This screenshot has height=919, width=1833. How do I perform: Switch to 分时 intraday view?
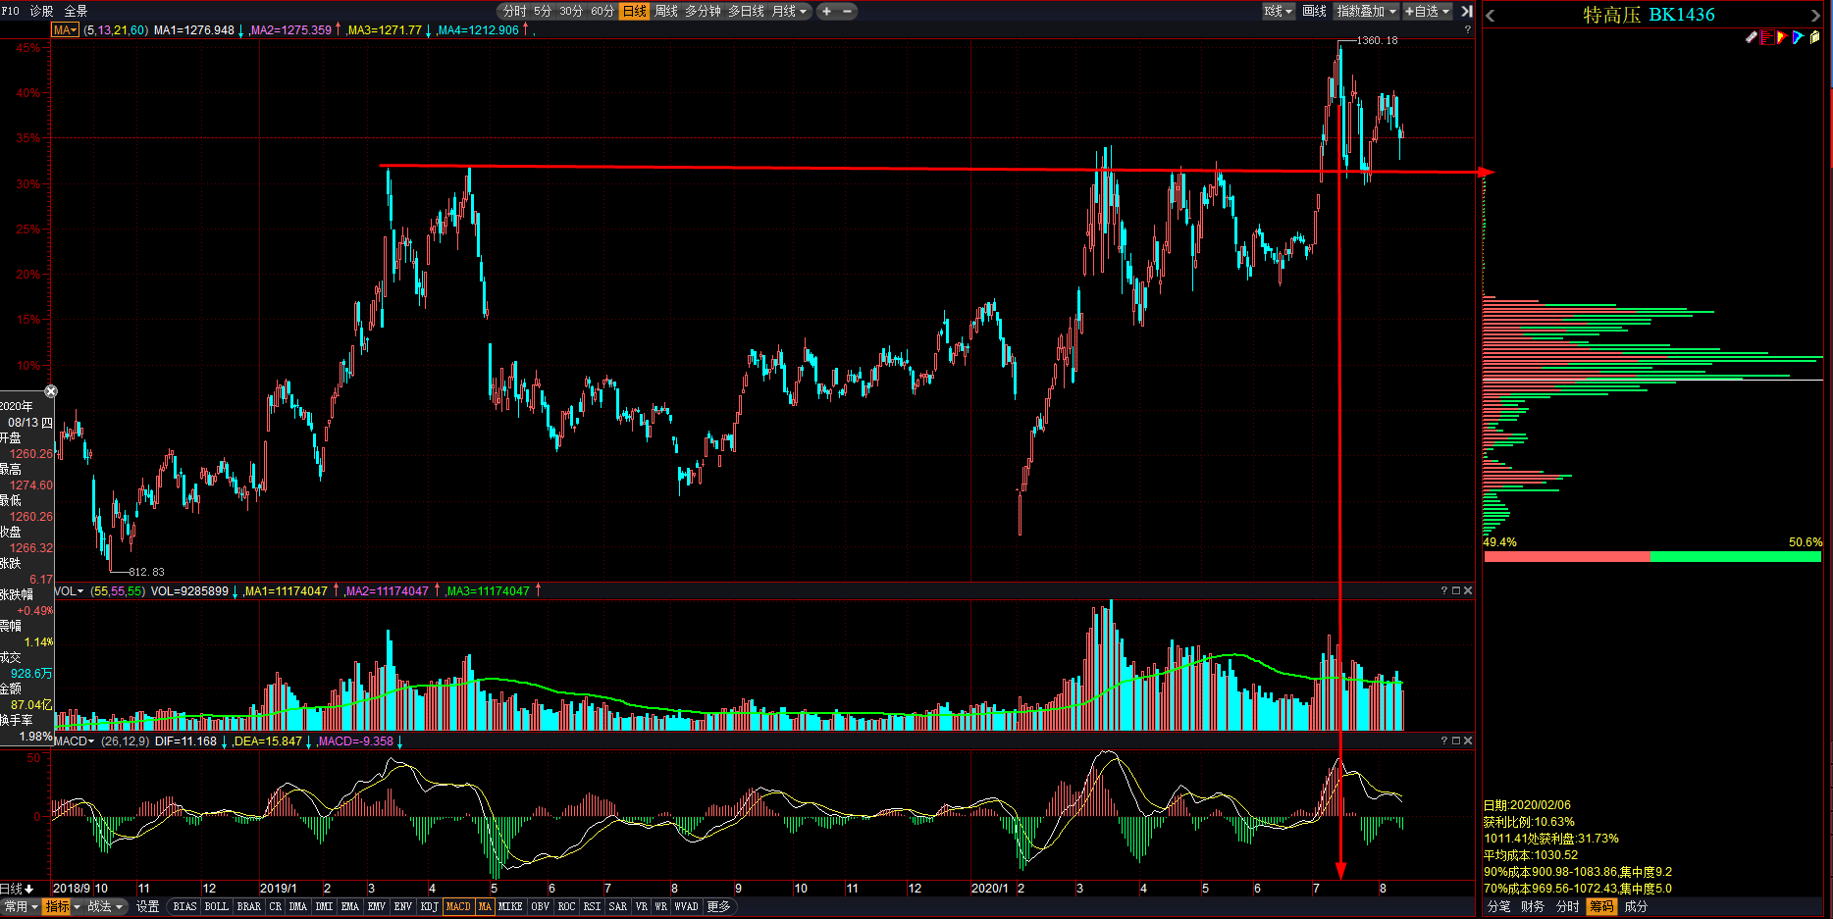pos(514,11)
